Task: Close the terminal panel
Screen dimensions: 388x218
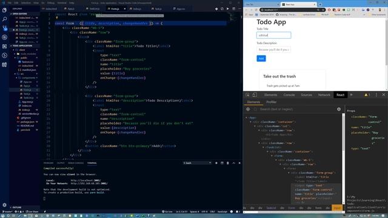Action: coord(239,163)
